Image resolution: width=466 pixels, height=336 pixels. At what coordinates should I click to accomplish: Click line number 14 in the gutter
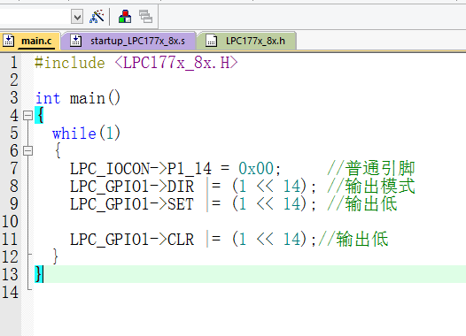pos(10,292)
